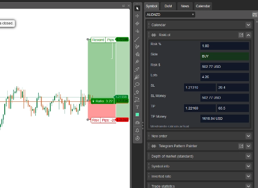Click the TP Money field 1618.94 USD

click(224, 118)
